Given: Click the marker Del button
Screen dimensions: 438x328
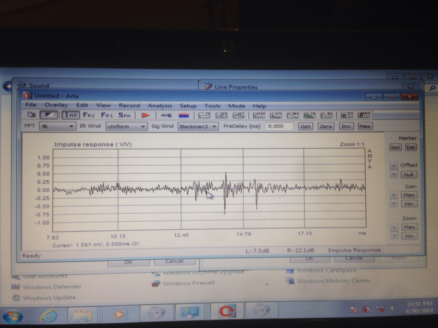Looking at the screenshot, I should (411, 147).
